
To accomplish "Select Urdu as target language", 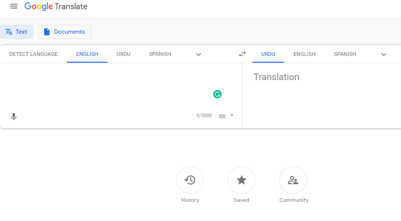I will (x=268, y=54).
